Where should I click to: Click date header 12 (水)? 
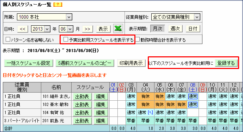[234, 87]
